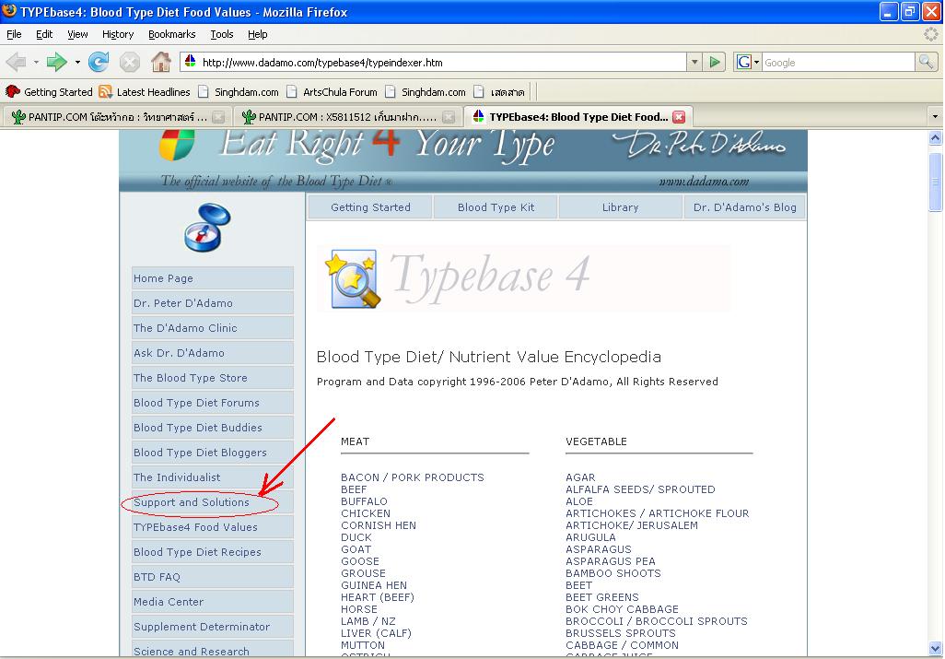
Task: Open the Bookmarks menu
Action: pyautogui.click(x=171, y=34)
